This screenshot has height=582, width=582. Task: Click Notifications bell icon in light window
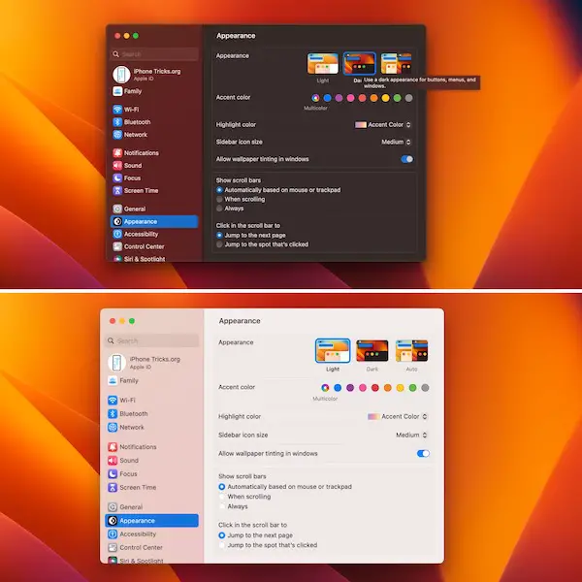[113, 447]
